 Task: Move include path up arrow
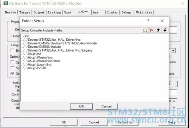click(158, 30)
